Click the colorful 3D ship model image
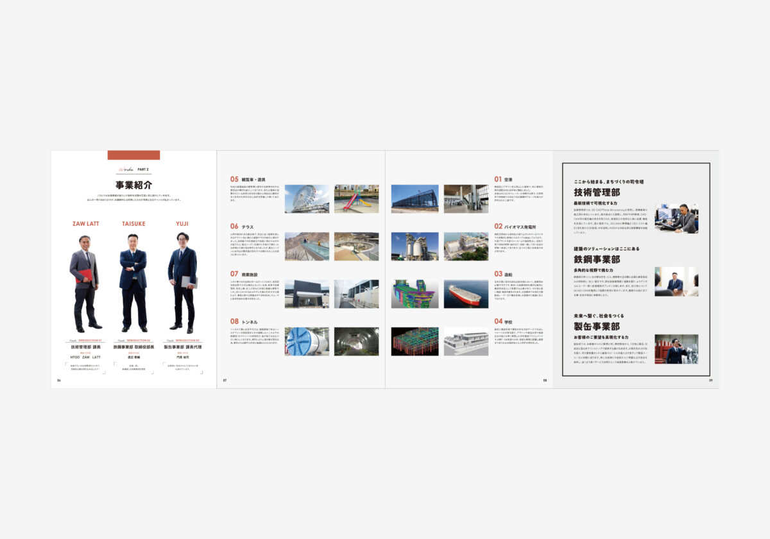Image resolution: width=770 pixels, height=539 pixels. [415, 294]
